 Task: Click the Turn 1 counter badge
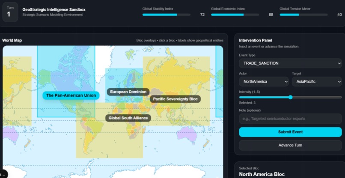point(10,12)
